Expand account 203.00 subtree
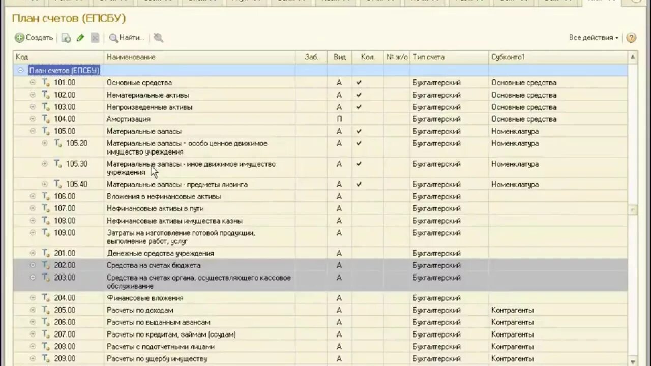 33,278
